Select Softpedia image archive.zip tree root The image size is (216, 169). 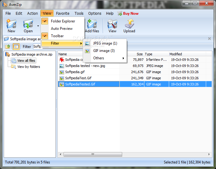32,54
